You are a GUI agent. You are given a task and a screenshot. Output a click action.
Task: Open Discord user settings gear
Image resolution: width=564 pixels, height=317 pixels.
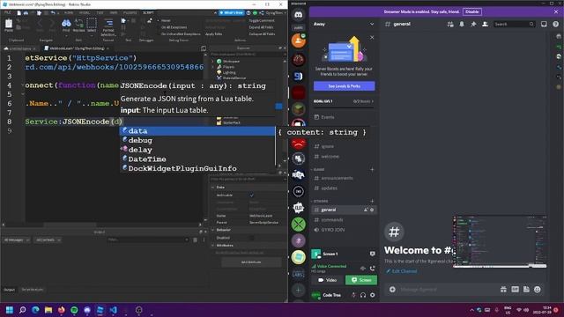pyautogui.click(x=372, y=295)
